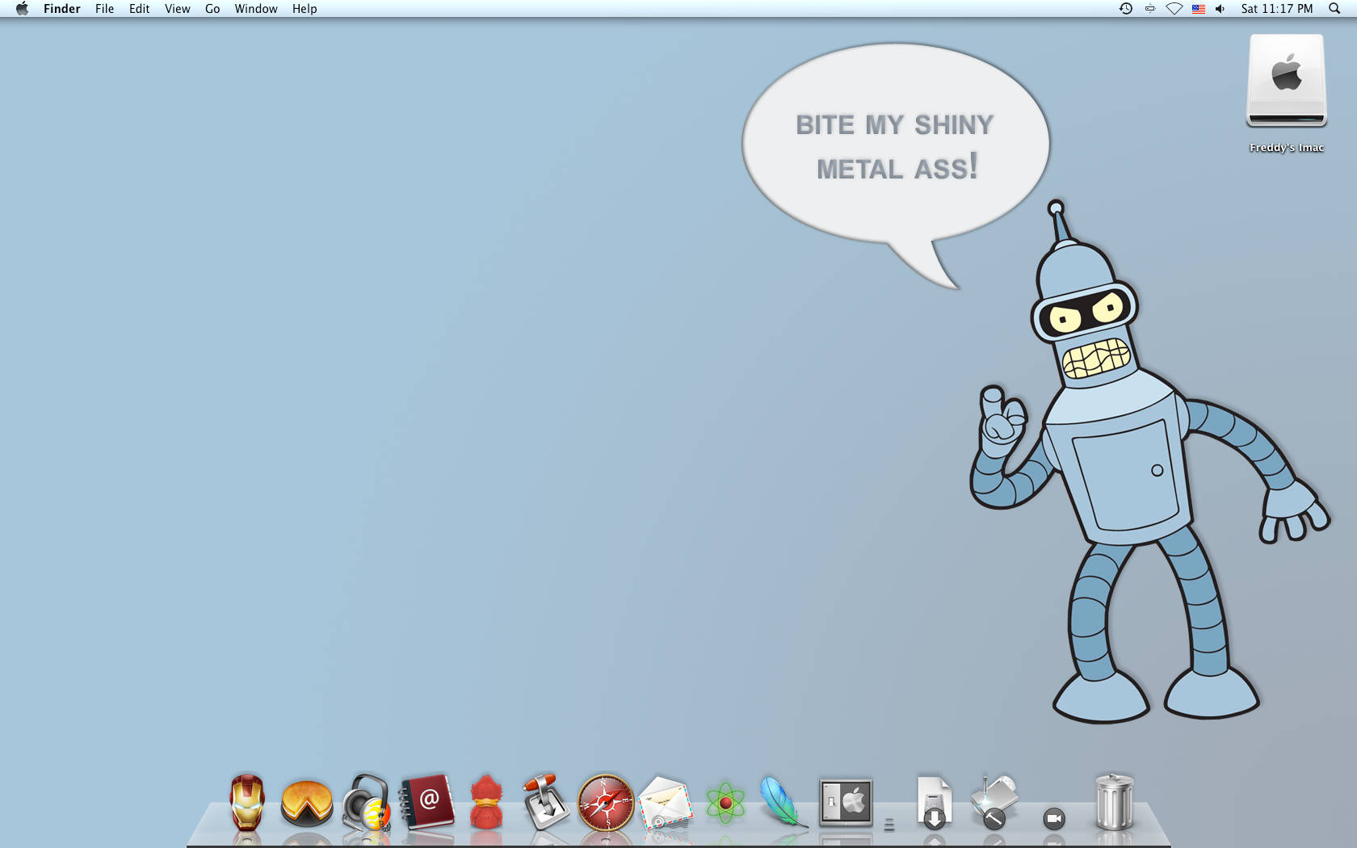Open the Go menu
The image size is (1357, 848).
click(212, 9)
